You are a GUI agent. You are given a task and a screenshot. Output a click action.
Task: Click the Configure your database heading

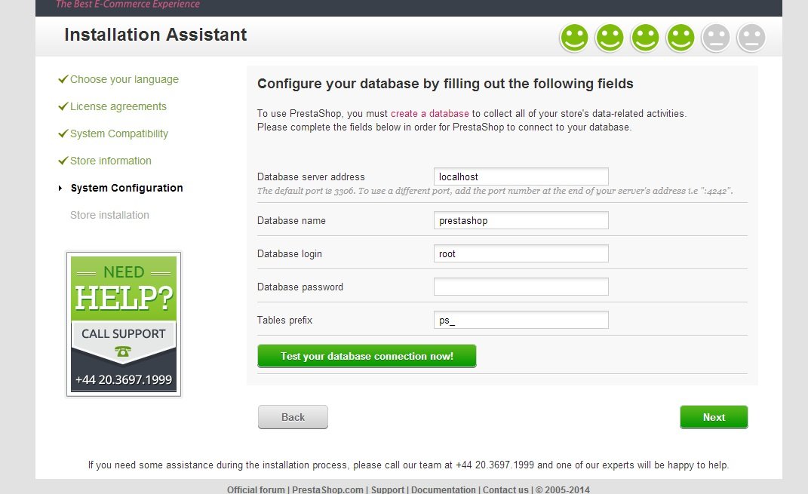[x=445, y=84]
